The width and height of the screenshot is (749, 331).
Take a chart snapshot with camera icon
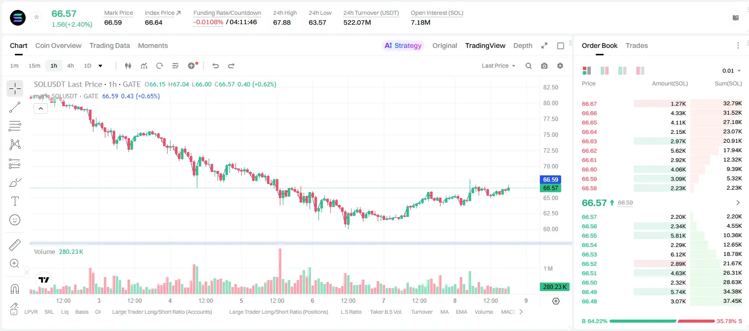pos(544,66)
